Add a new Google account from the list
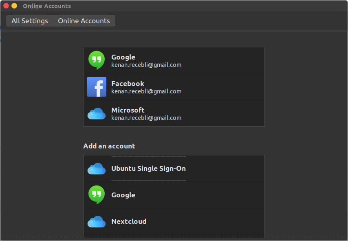 coord(123,195)
